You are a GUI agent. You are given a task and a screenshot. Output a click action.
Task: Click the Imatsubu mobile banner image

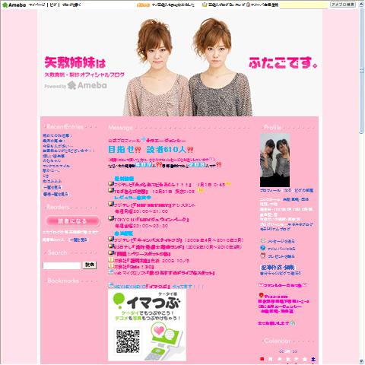click(x=147, y=325)
